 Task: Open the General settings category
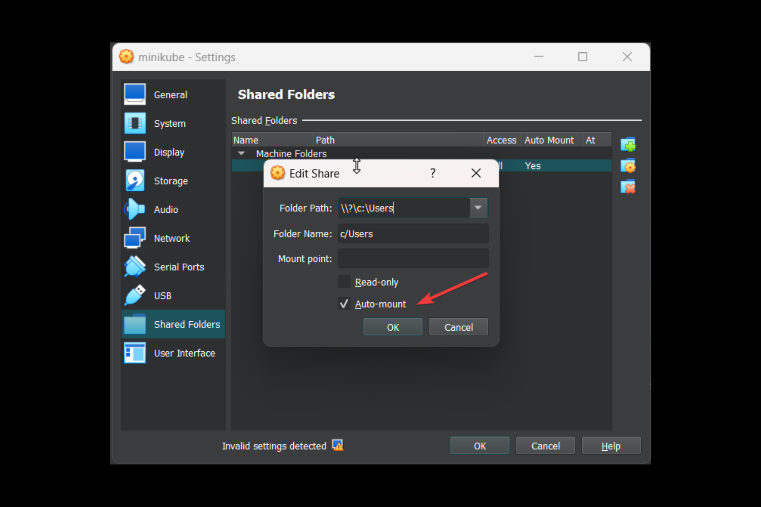pyautogui.click(x=173, y=95)
